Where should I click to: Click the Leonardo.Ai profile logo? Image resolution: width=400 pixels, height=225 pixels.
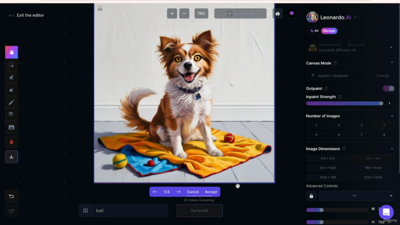coord(312,17)
